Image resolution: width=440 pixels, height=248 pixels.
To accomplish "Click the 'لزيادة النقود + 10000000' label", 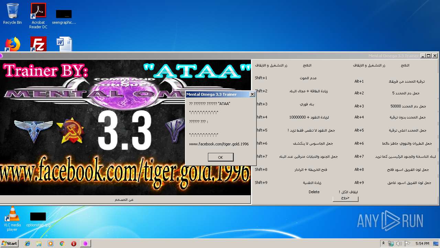I will point(309,117).
